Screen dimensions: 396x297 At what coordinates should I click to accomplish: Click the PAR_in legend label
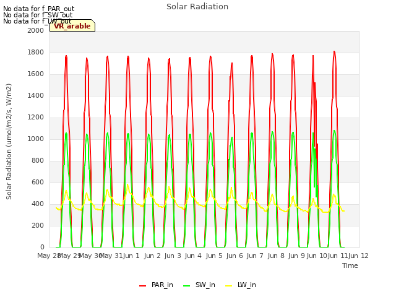click(x=162, y=285)
